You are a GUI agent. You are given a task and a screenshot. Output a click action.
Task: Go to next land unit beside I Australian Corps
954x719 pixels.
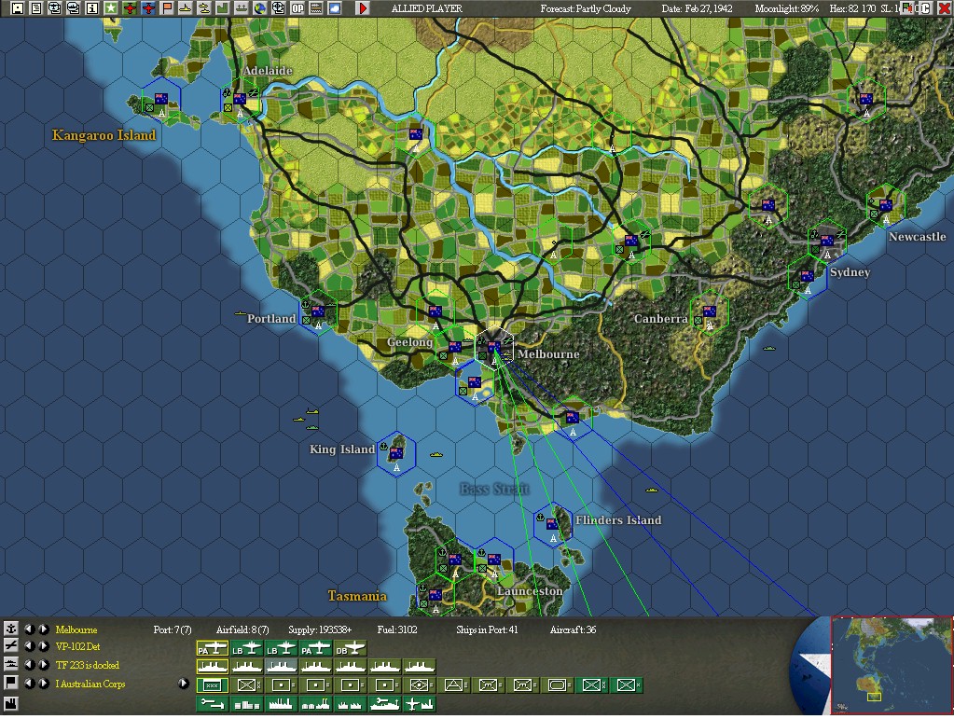[x=44, y=684]
